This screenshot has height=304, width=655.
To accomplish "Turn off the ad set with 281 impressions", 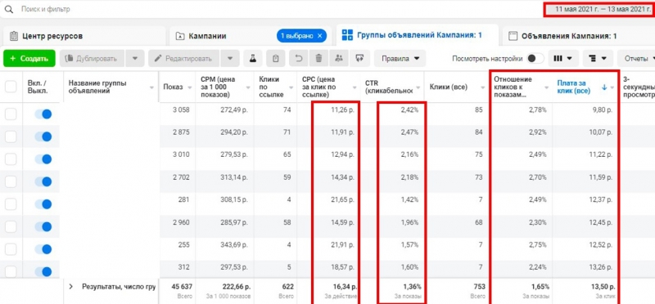I will tap(43, 204).
